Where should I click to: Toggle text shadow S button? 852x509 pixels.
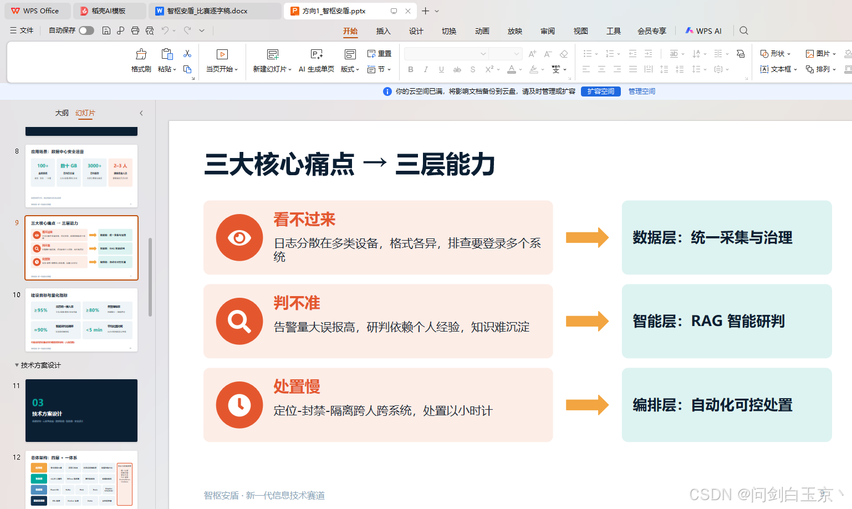(x=472, y=69)
